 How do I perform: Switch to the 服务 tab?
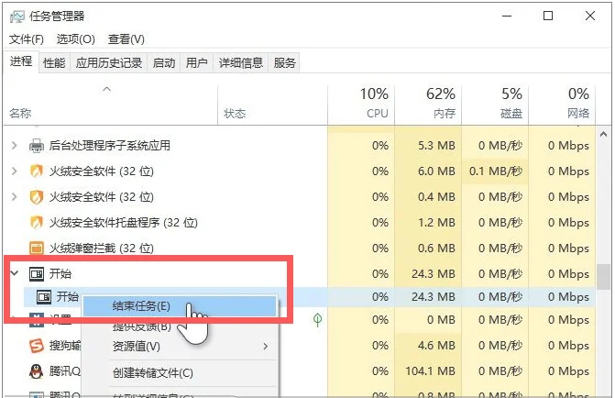[x=284, y=62]
